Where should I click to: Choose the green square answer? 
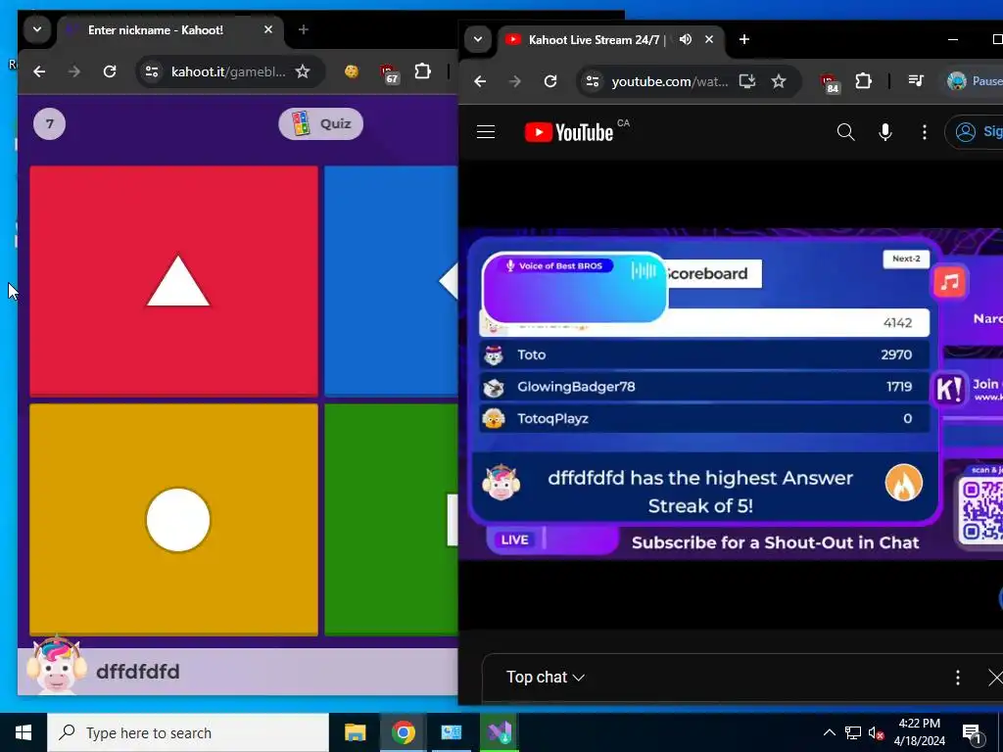pyautogui.click(x=391, y=519)
